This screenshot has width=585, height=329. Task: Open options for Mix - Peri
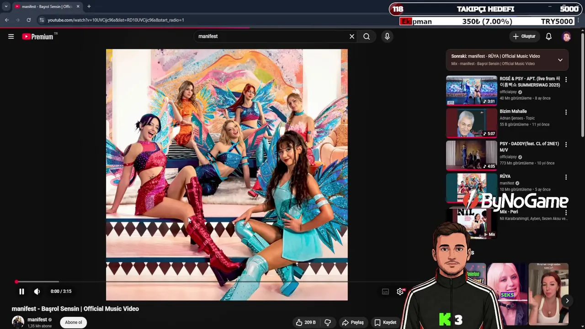click(x=566, y=212)
